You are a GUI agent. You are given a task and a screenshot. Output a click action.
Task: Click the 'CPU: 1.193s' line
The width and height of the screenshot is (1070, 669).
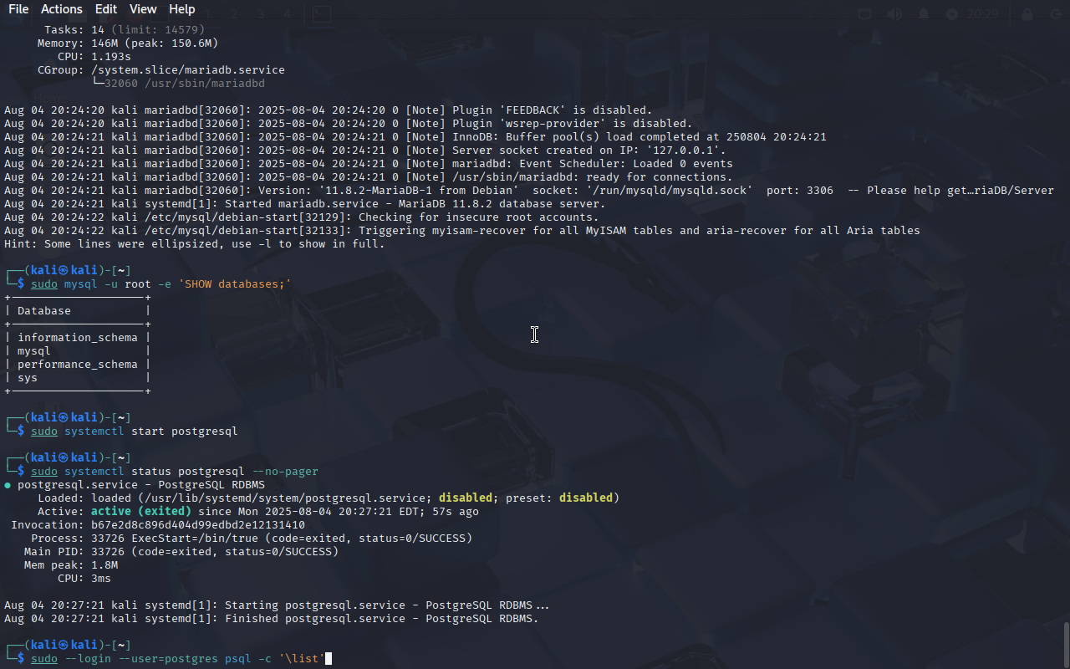94,57
